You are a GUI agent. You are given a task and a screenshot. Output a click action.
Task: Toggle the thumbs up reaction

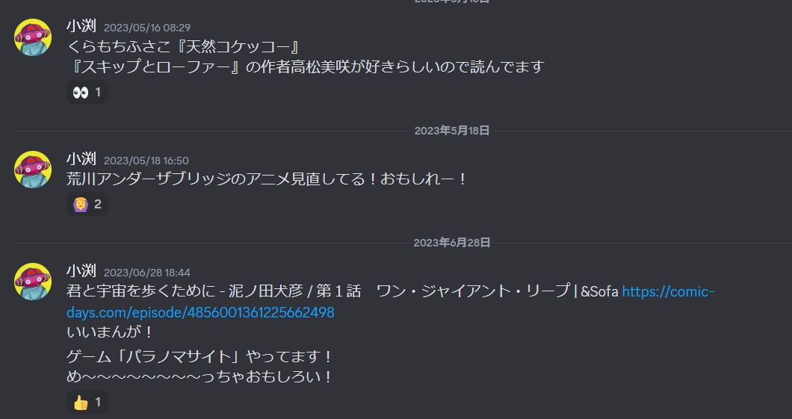[87, 403]
